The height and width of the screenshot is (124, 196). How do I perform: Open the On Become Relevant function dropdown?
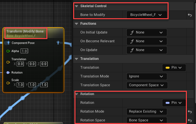point(147,41)
